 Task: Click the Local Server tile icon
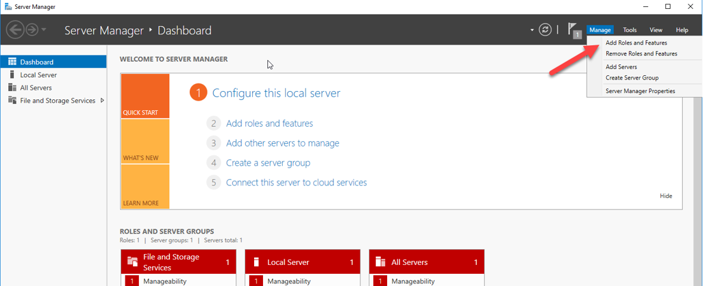[x=257, y=262]
